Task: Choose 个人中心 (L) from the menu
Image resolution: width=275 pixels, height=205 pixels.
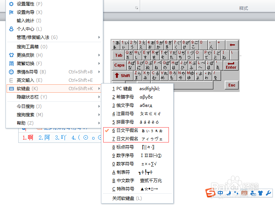Action: (x=54, y=29)
